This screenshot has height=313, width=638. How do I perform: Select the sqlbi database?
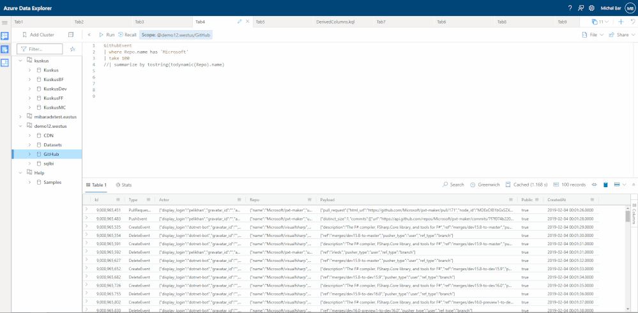click(x=49, y=164)
